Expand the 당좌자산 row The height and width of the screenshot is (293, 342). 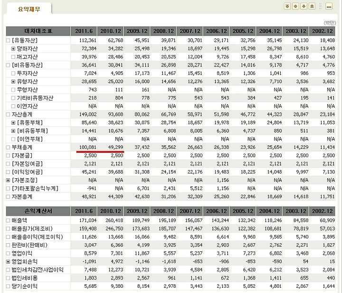pyautogui.click(x=13, y=49)
